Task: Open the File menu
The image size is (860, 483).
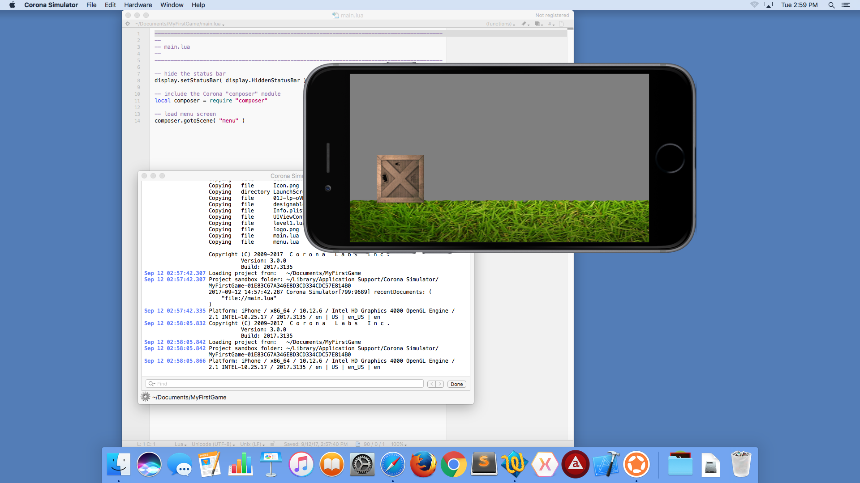Action: 91,5
